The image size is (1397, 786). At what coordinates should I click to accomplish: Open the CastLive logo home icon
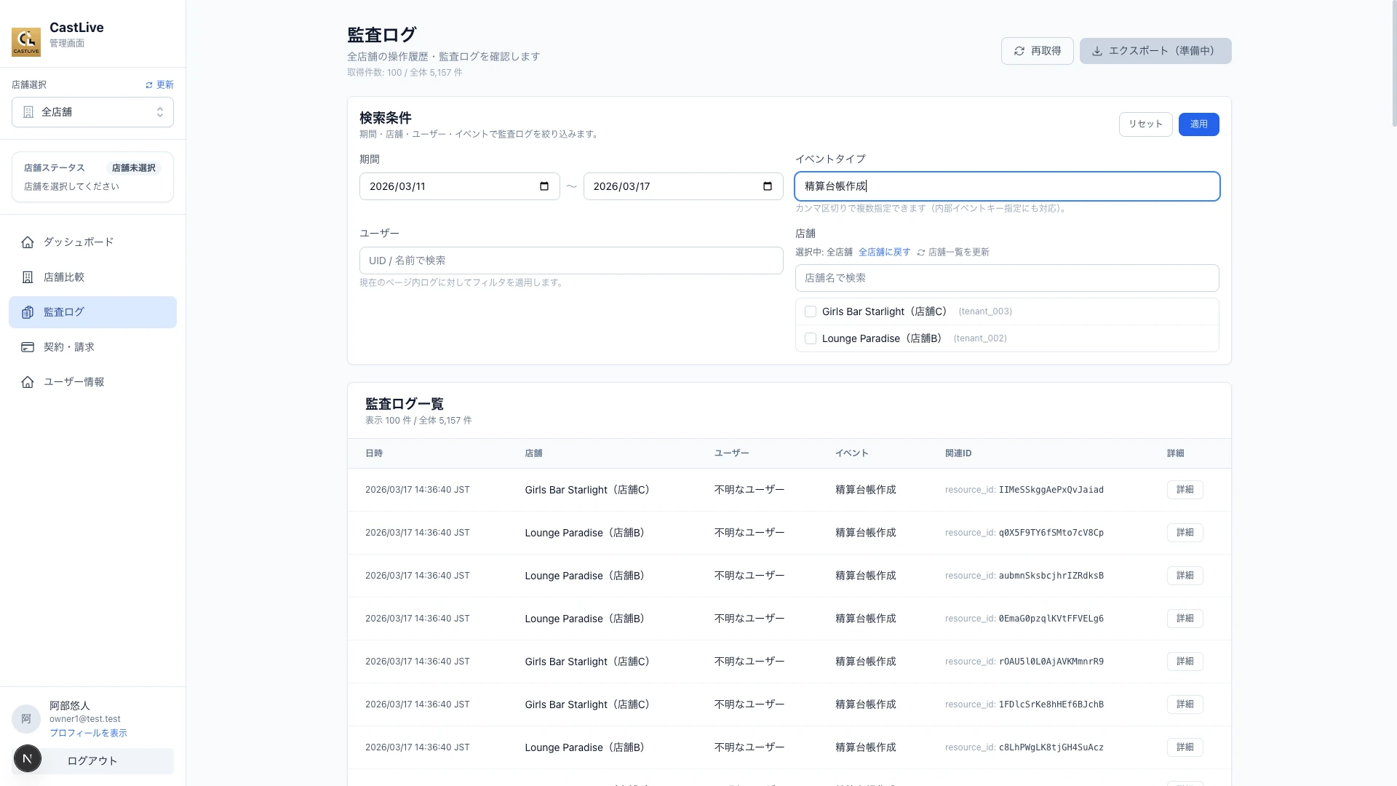coord(26,42)
